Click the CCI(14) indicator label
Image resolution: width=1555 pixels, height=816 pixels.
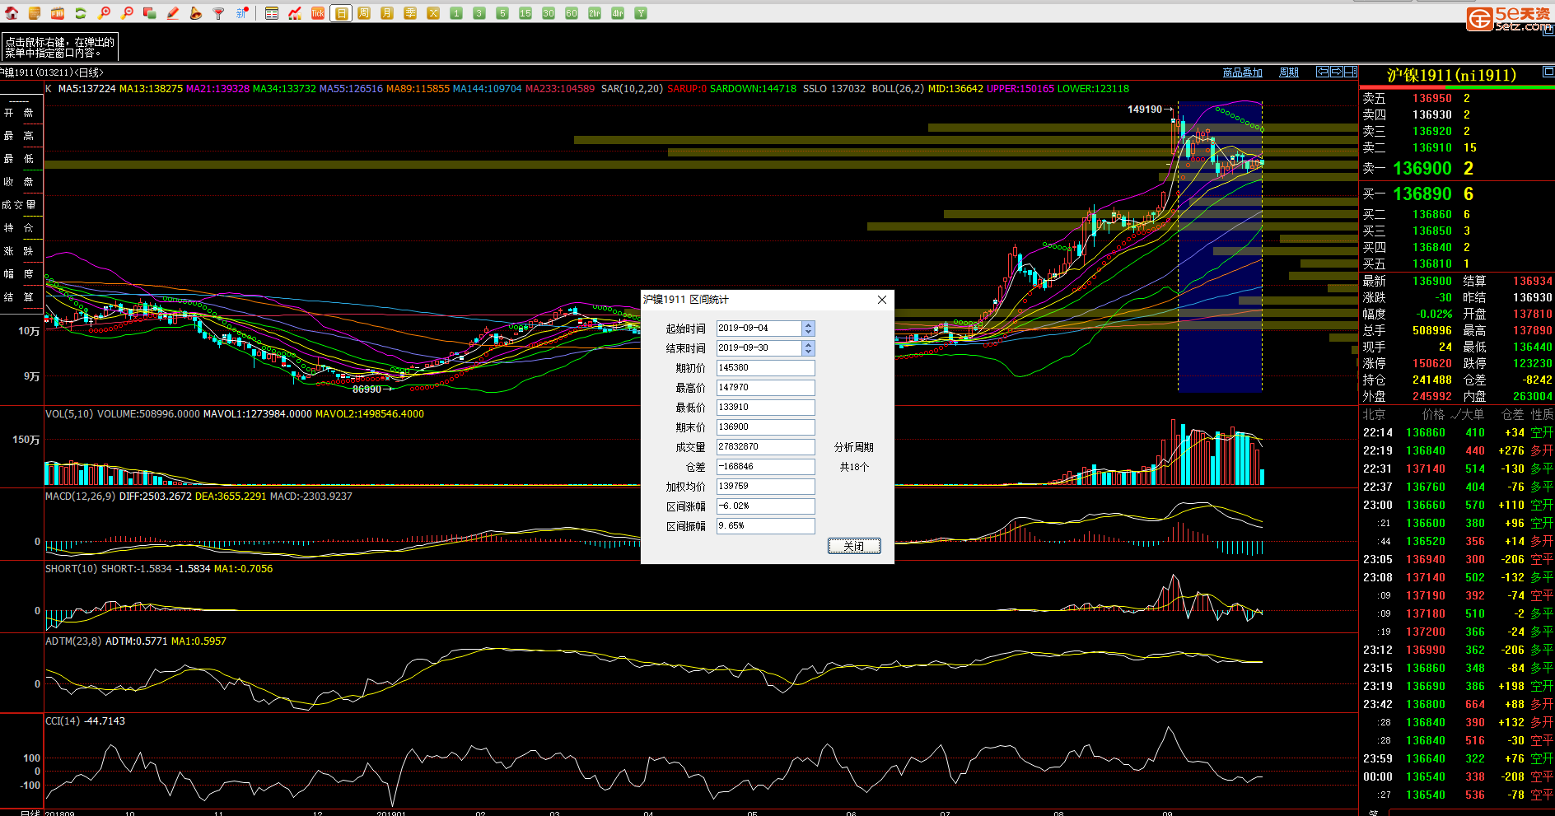63,721
